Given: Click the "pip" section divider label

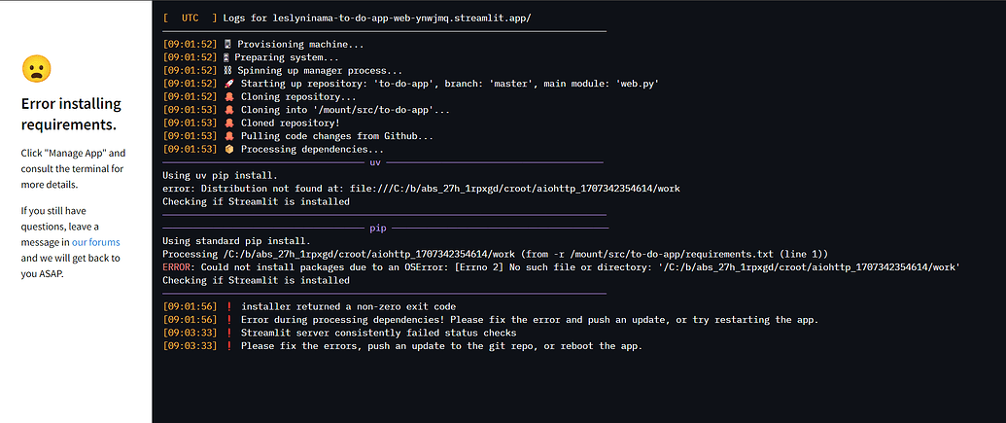Looking at the screenshot, I should [x=379, y=228].
